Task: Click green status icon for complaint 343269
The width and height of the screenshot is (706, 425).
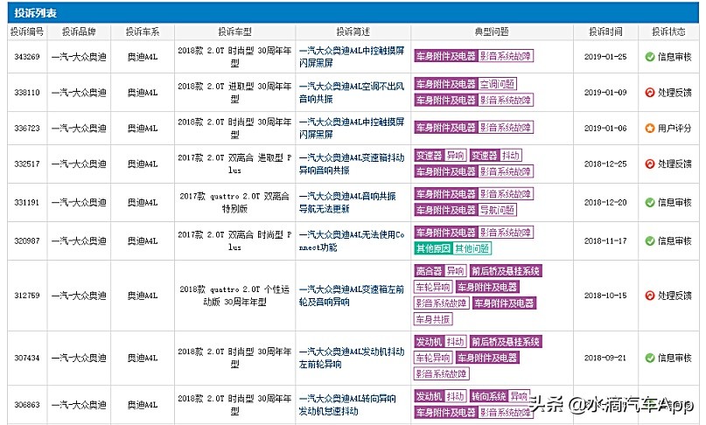Action: 649,57
